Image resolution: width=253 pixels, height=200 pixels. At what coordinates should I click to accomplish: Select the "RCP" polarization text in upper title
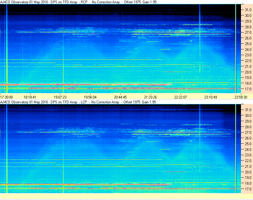pos(84,2)
